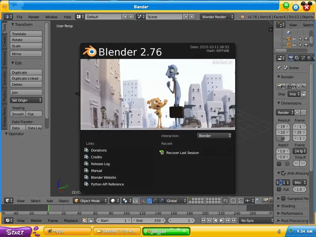Toggle Camera renderability icon in outliner
316x237 pixels.
tap(306, 39)
